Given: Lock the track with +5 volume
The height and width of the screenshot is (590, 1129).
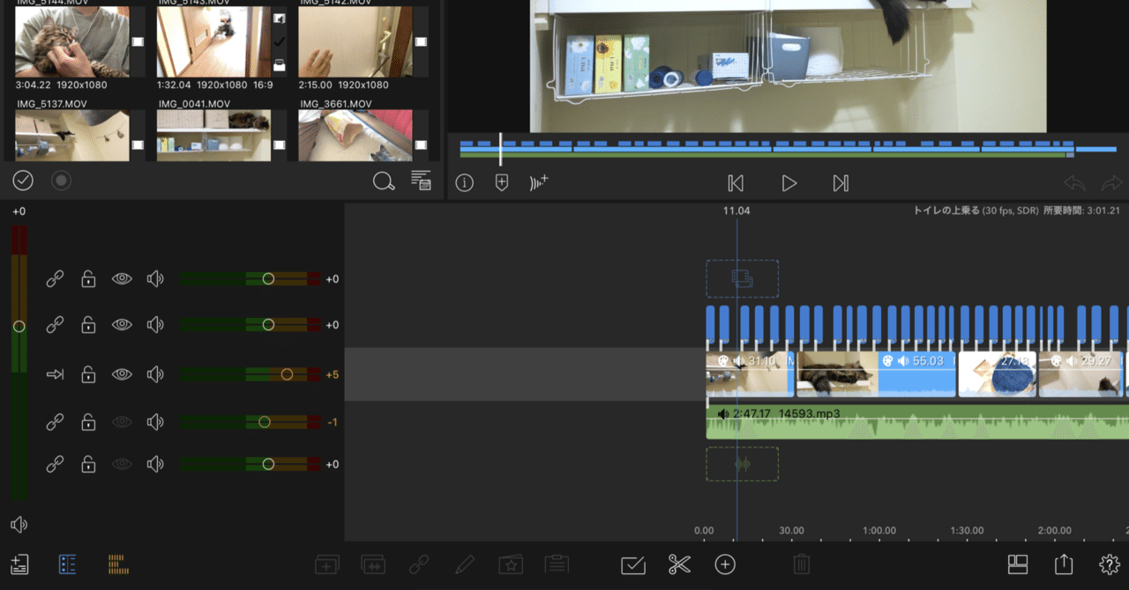Looking at the screenshot, I should click(x=88, y=374).
